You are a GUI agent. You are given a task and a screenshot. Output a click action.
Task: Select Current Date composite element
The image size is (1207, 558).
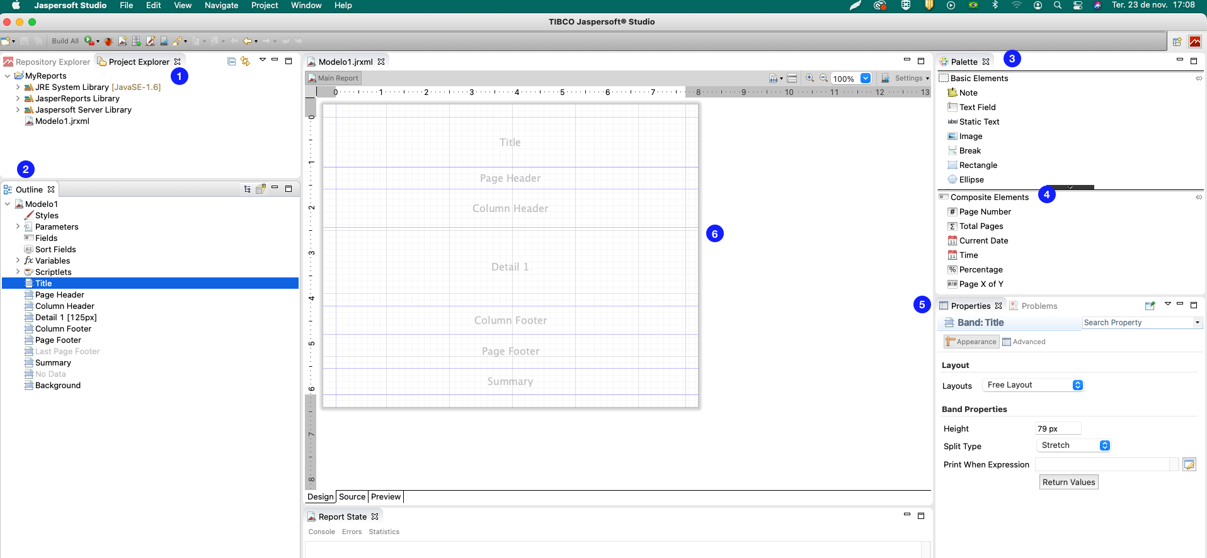978,240
